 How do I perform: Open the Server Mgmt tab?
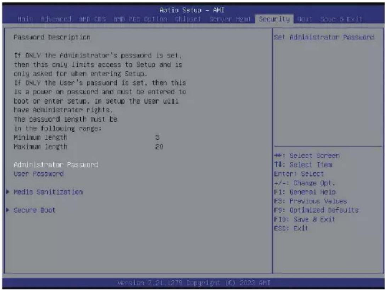pos(230,19)
